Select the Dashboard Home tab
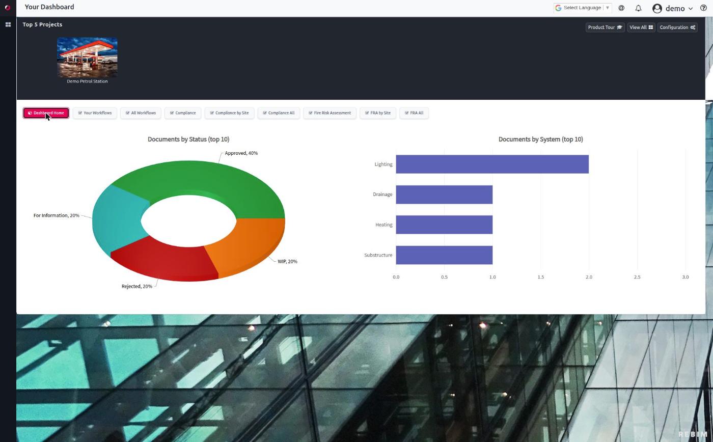The image size is (713, 442). coord(46,113)
